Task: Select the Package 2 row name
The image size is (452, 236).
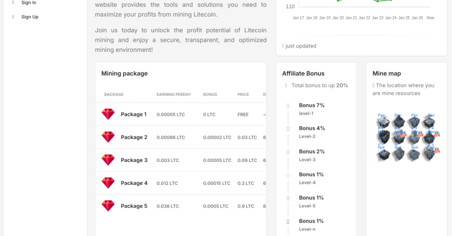Action: [x=134, y=137]
